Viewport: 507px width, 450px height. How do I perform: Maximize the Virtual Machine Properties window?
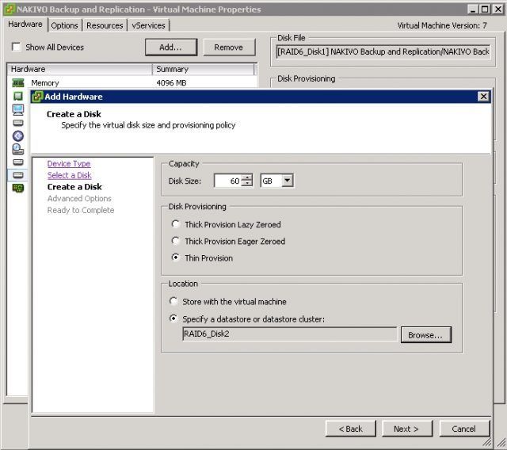pyautogui.click(x=485, y=9)
